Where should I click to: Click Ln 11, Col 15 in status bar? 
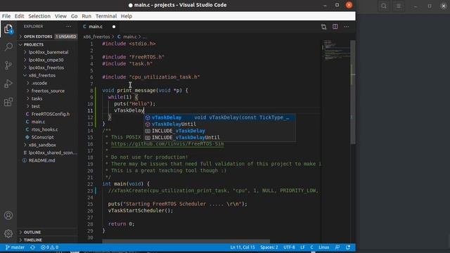243,247
